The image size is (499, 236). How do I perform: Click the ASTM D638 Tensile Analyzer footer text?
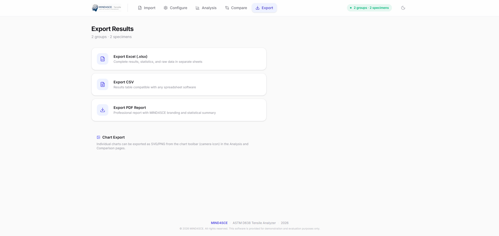tap(254, 223)
